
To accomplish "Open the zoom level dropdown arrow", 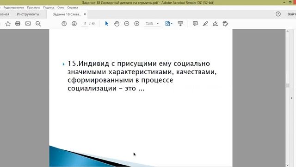I will 158,24.
